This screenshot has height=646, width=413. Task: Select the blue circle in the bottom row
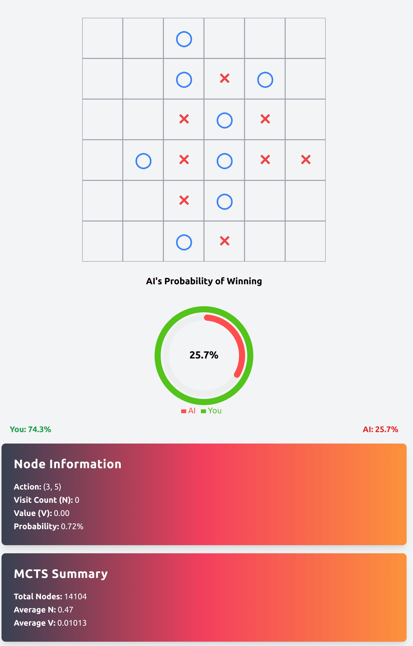184,242
